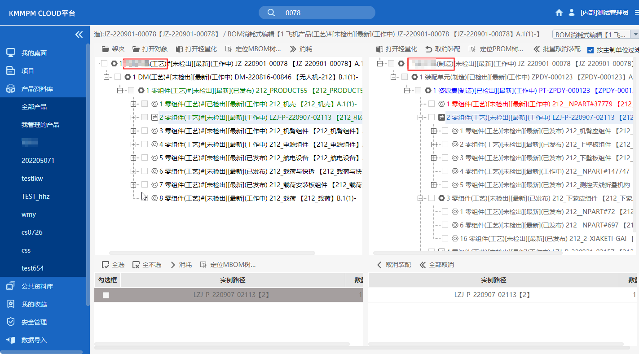Expand the 212_机臂组件 tree node
Screen dimensions: 639x354
tap(133, 131)
